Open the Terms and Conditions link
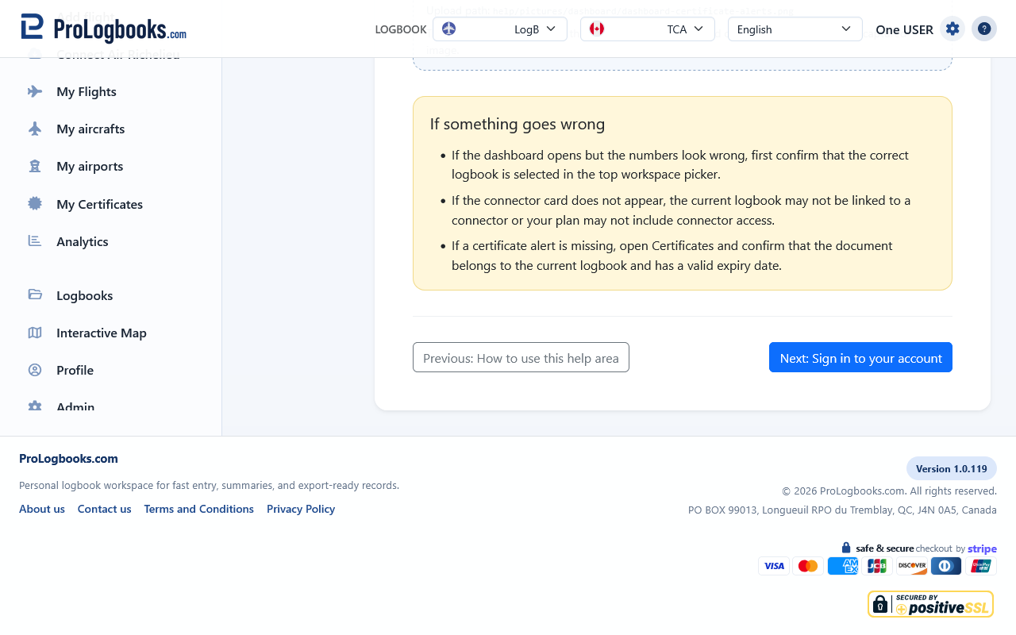Viewport: 1016px width, 635px height. tap(199, 509)
